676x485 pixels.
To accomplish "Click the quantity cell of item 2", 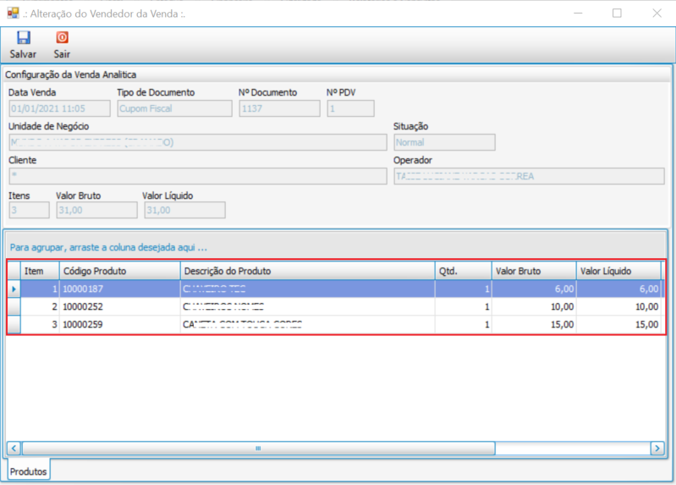I will click(463, 306).
